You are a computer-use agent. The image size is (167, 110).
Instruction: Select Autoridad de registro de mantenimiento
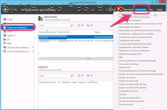coord(135,37)
